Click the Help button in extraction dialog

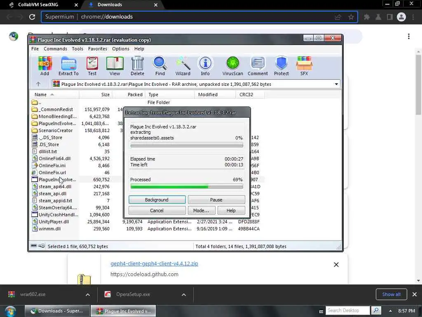click(x=231, y=211)
